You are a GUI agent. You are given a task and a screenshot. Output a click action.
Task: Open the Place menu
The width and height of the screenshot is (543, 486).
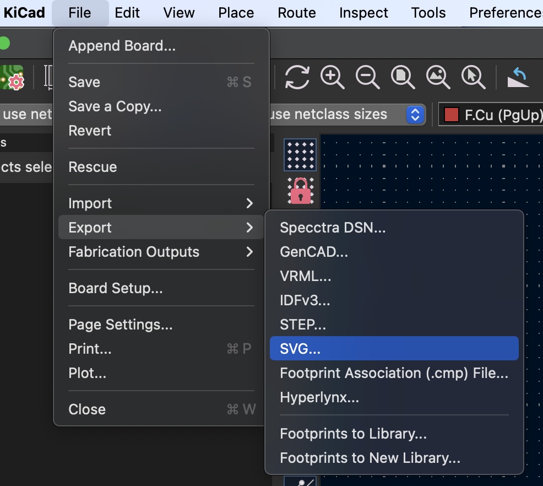pyautogui.click(x=236, y=13)
